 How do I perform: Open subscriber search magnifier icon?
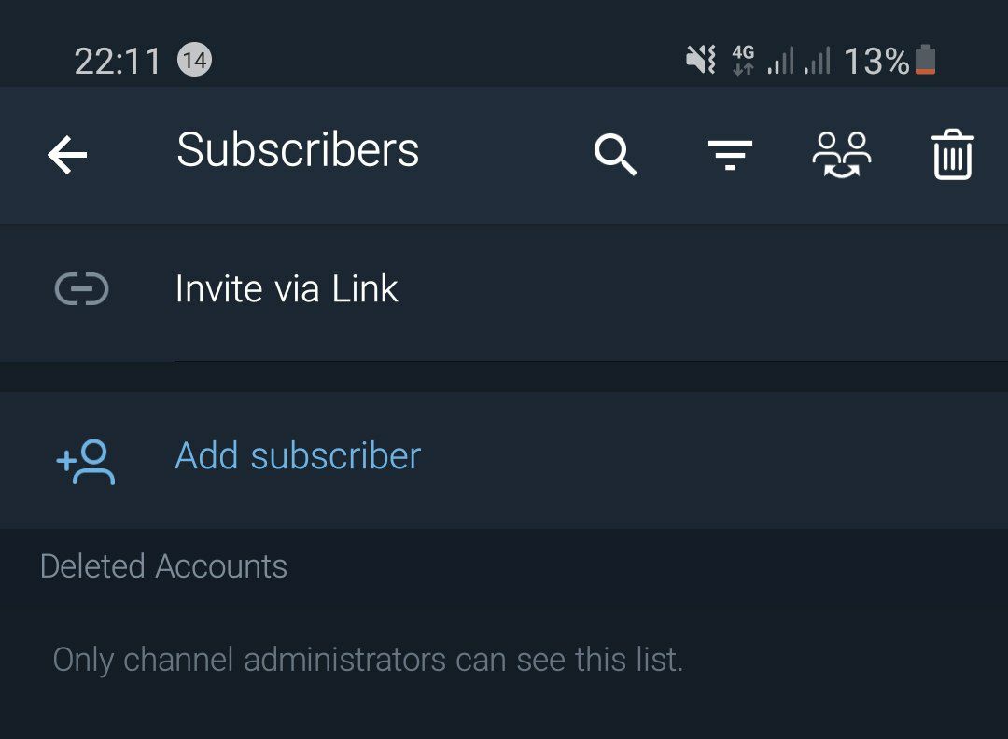pyautogui.click(x=615, y=154)
